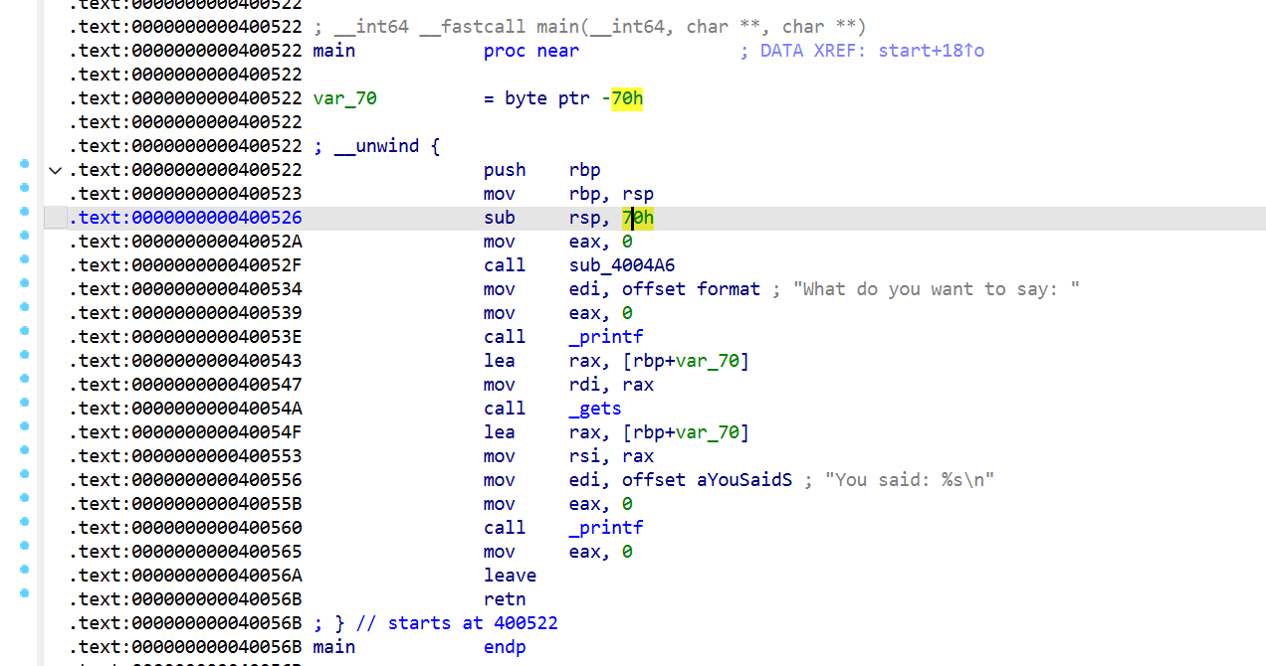Open _gets function reference
This screenshot has height=666, width=1266.
(595, 409)
